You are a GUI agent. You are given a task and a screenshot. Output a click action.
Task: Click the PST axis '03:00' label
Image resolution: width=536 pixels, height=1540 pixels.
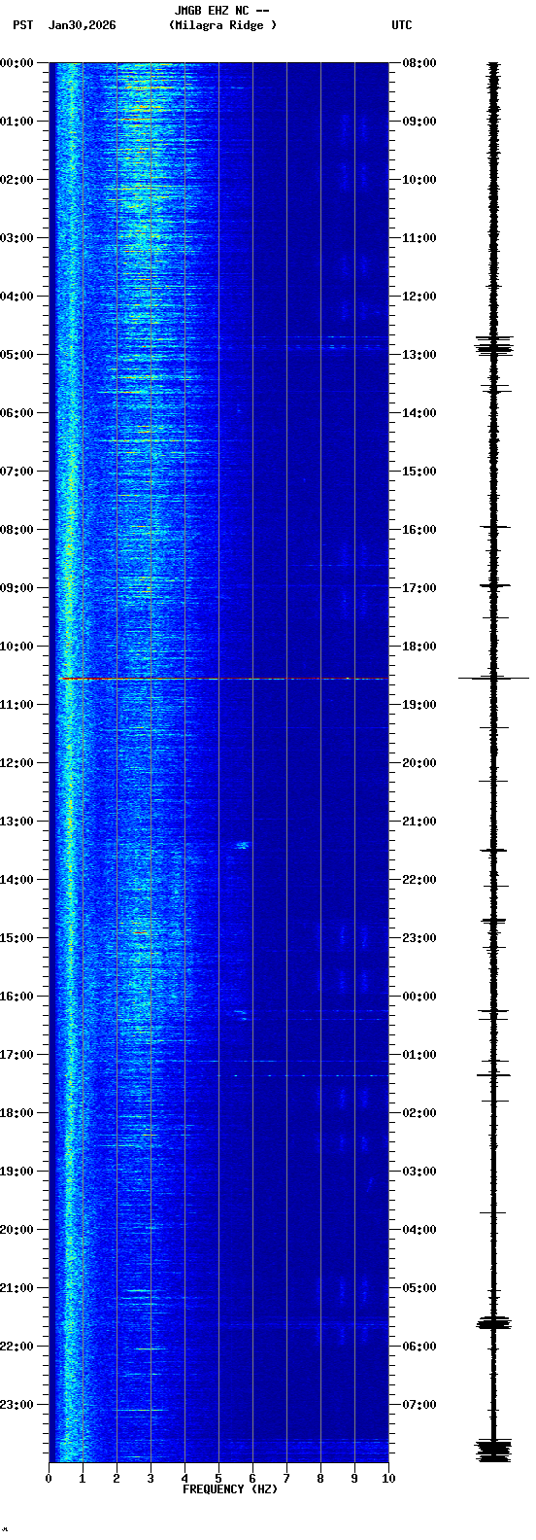pyautogui.click(x=17, y=238)
